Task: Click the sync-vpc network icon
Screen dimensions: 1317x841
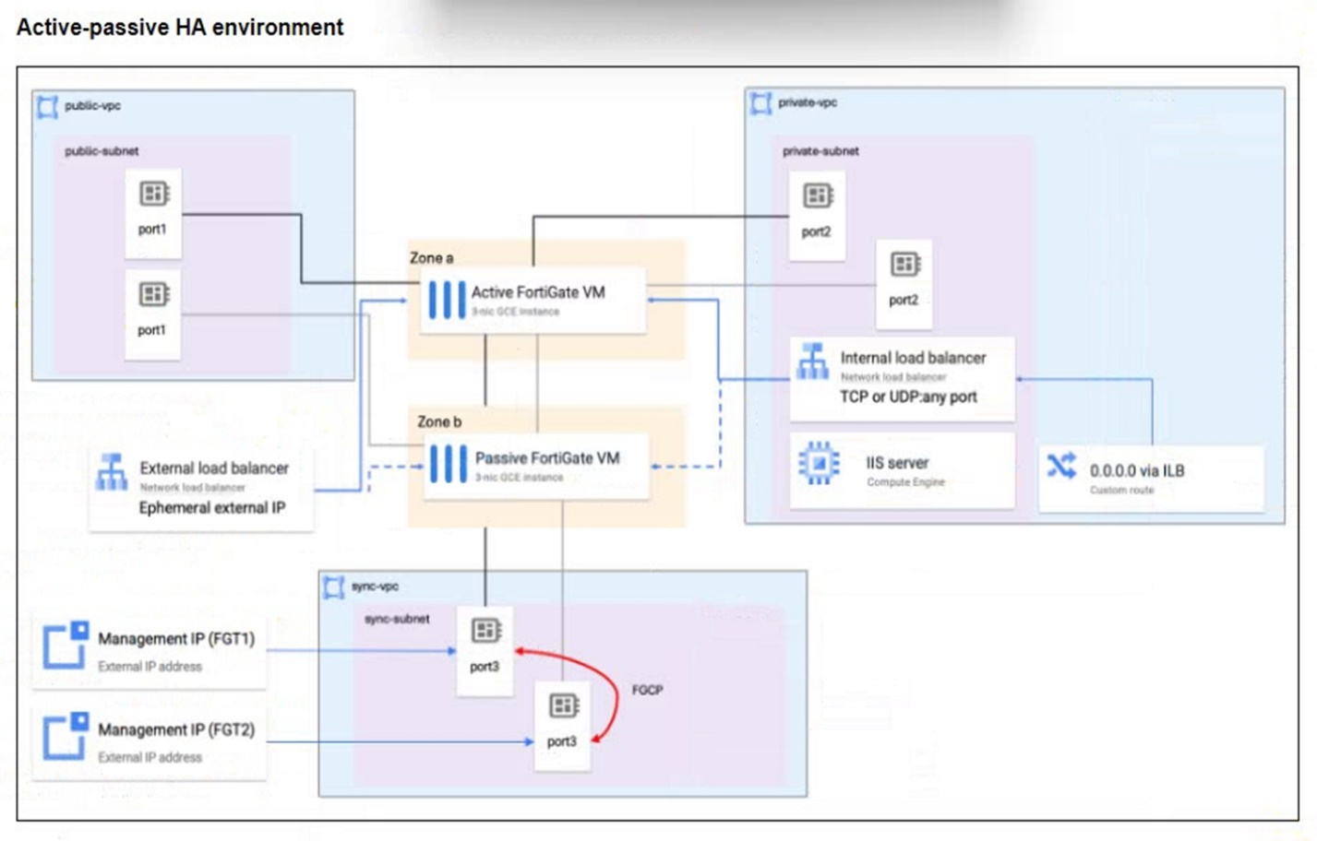Action: [333, 586]
